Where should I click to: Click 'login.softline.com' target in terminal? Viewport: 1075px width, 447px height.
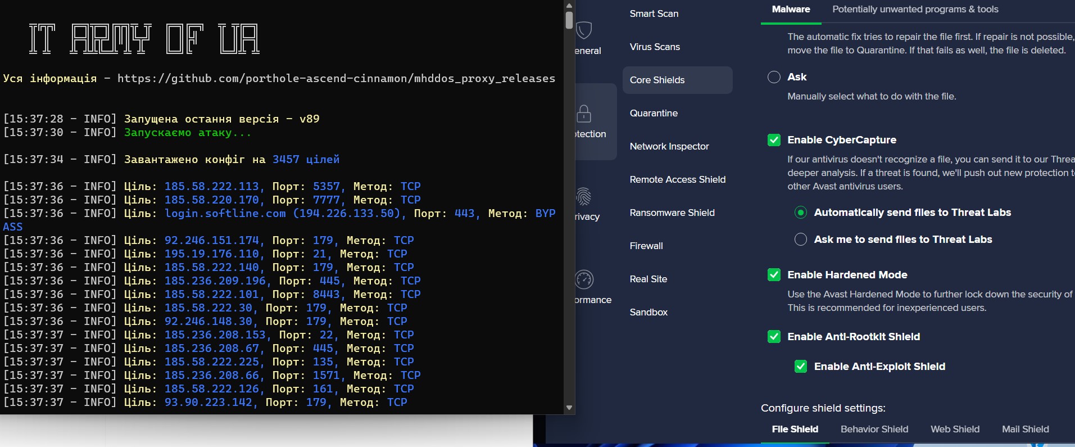click(225, 214)
